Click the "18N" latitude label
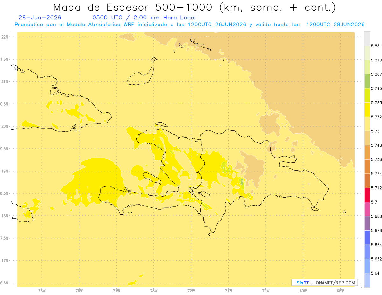 (5, 216)
